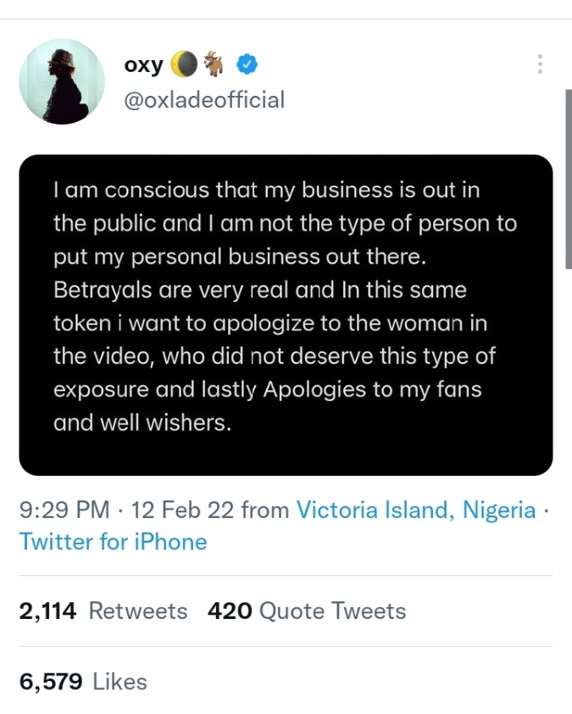This screenshot has height=714, width=572.
Task: Open the oxy profile avatar picture
Action: tap(62, 81)
